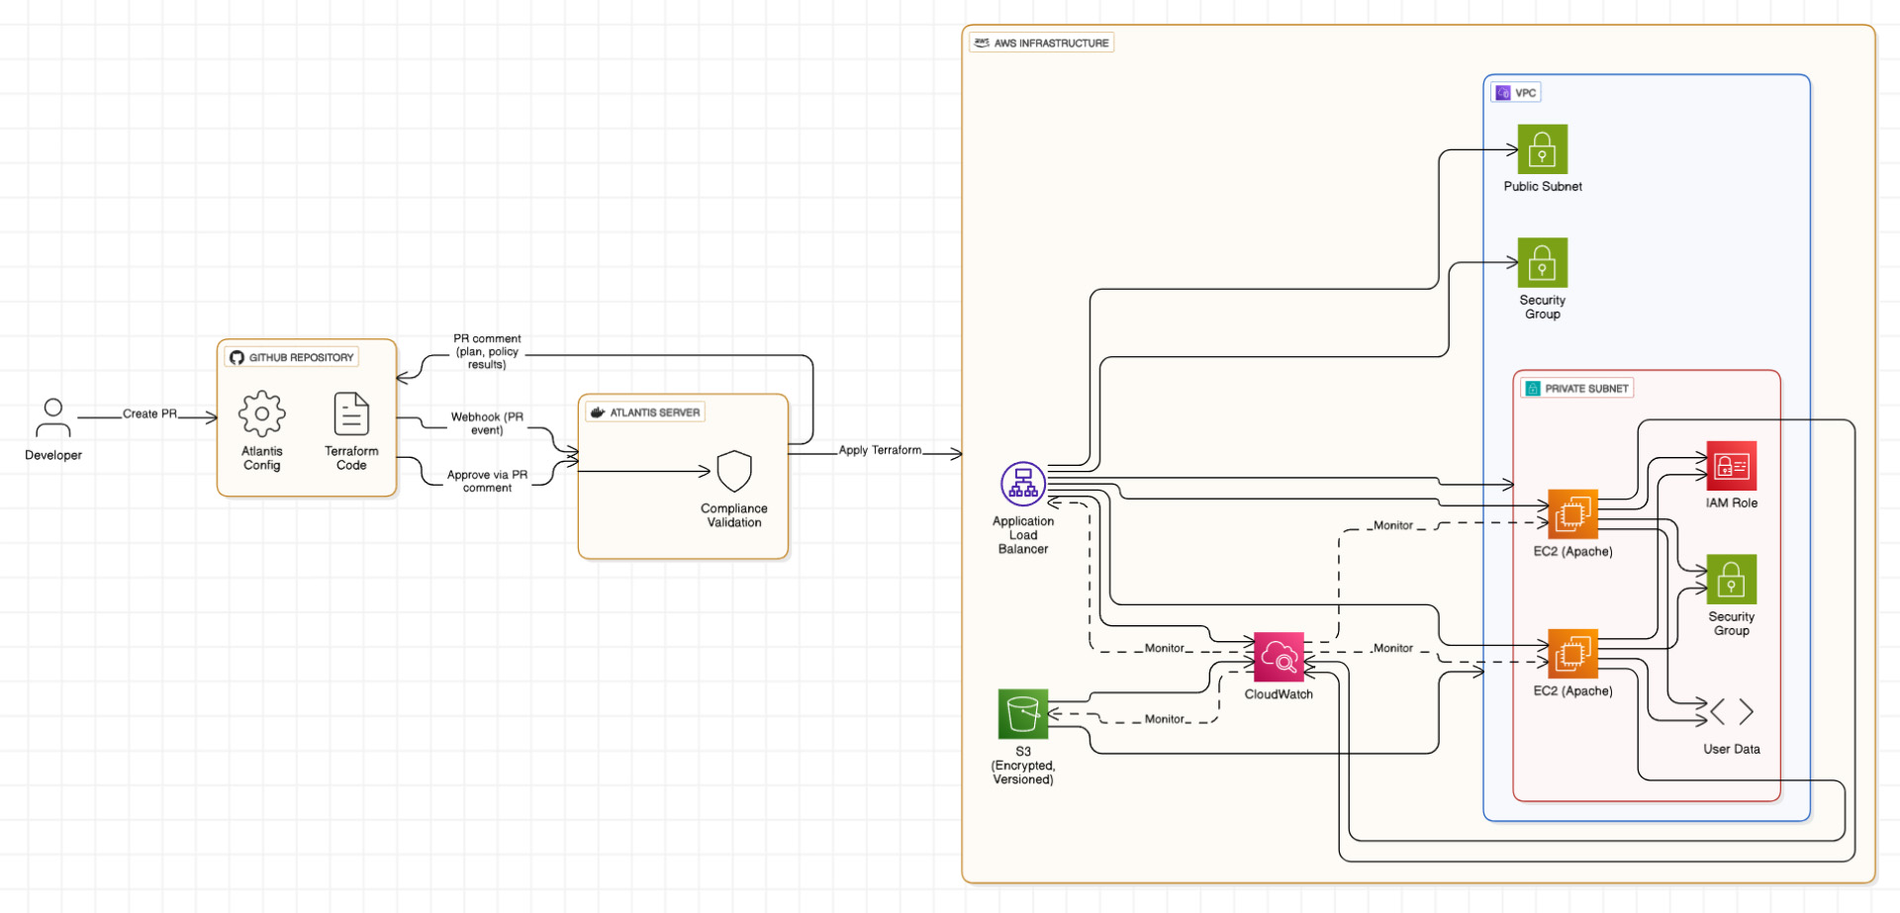Select the CloudWatch caption text
Image resolution: width=1900 pixels, height=913 pixels.
point(1279,694)
